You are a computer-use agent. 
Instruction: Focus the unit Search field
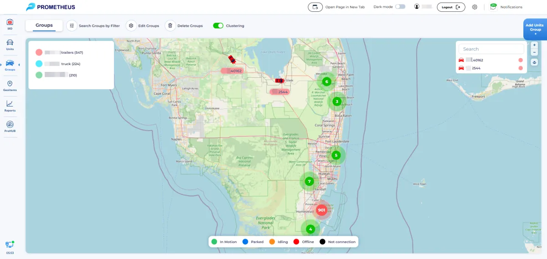(491, 49)
